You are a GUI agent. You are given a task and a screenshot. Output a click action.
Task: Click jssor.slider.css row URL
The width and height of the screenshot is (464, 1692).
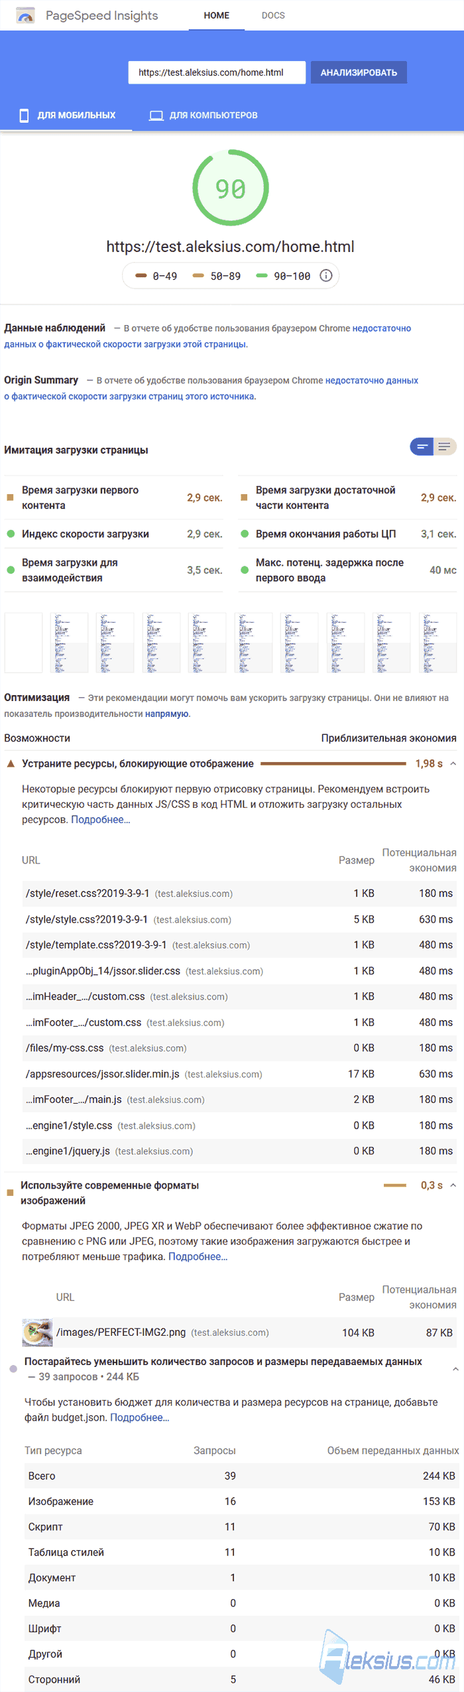pos(103,971)
